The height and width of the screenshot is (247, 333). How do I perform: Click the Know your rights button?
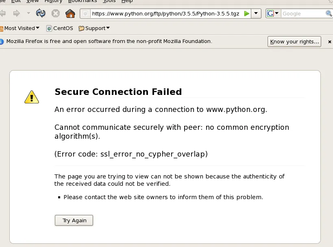click(x=295, y=41)
